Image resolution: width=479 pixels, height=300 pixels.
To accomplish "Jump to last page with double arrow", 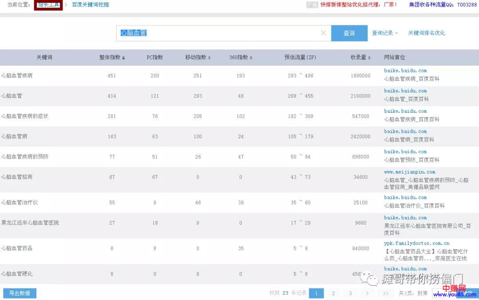I will click(x=385, y=293).
